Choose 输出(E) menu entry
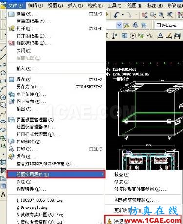Viewport: 183px width, 224px height. [57, 109]
